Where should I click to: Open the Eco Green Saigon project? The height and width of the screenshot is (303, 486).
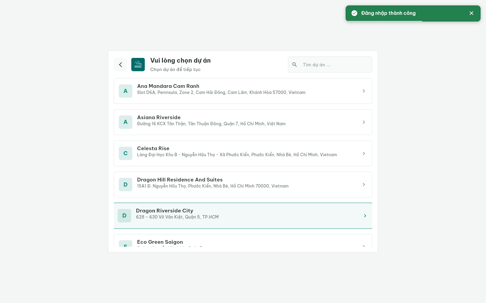click(243, 241)
